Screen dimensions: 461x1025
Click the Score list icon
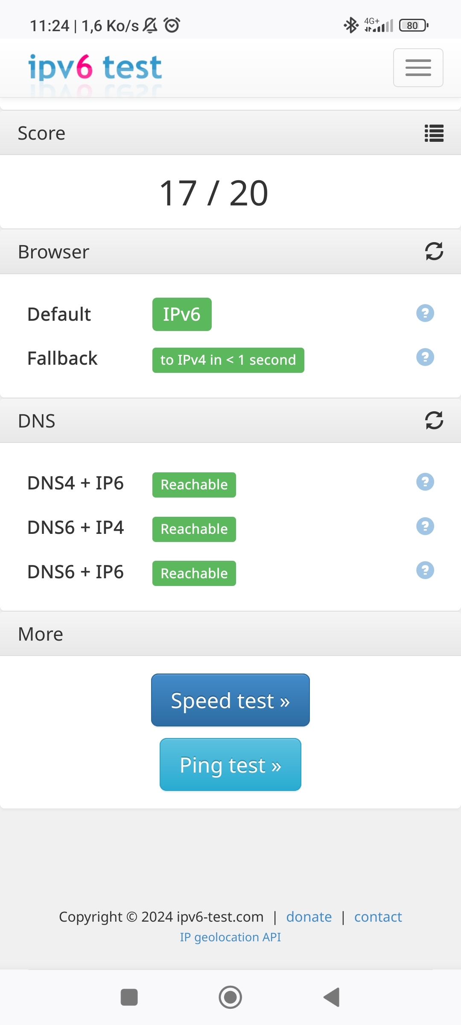coord(434,133)
